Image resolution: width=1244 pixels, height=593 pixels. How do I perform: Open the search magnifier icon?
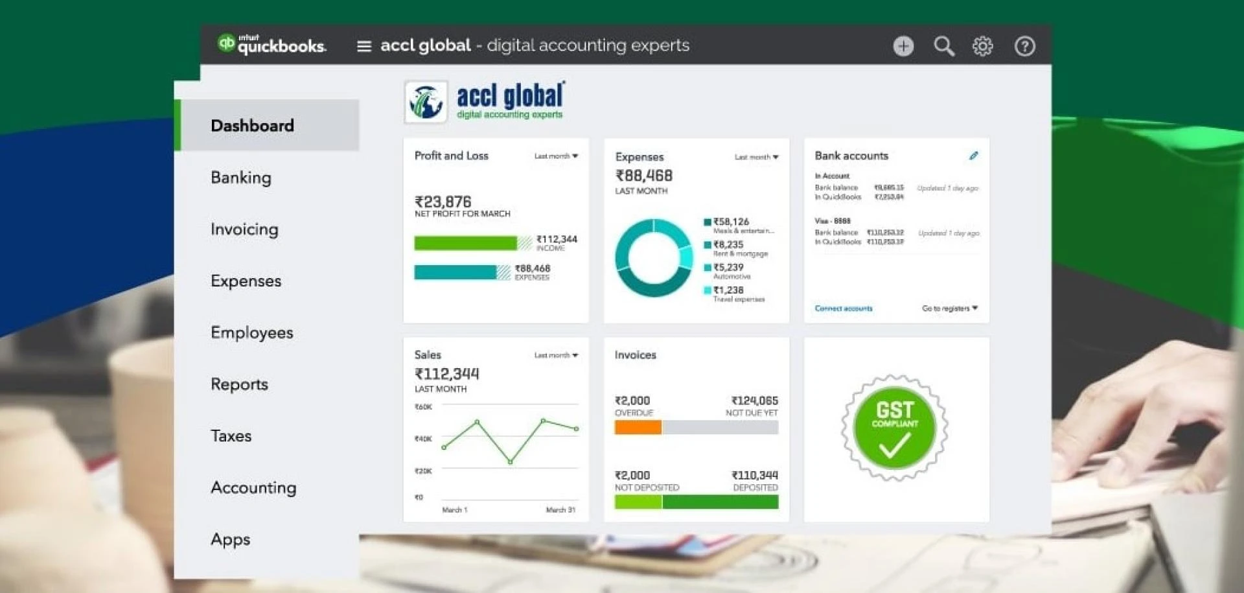click(x=943, y=45)
